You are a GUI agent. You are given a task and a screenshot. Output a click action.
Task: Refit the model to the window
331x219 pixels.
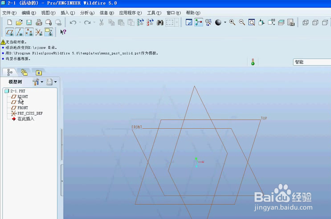(x=252, y=22)
